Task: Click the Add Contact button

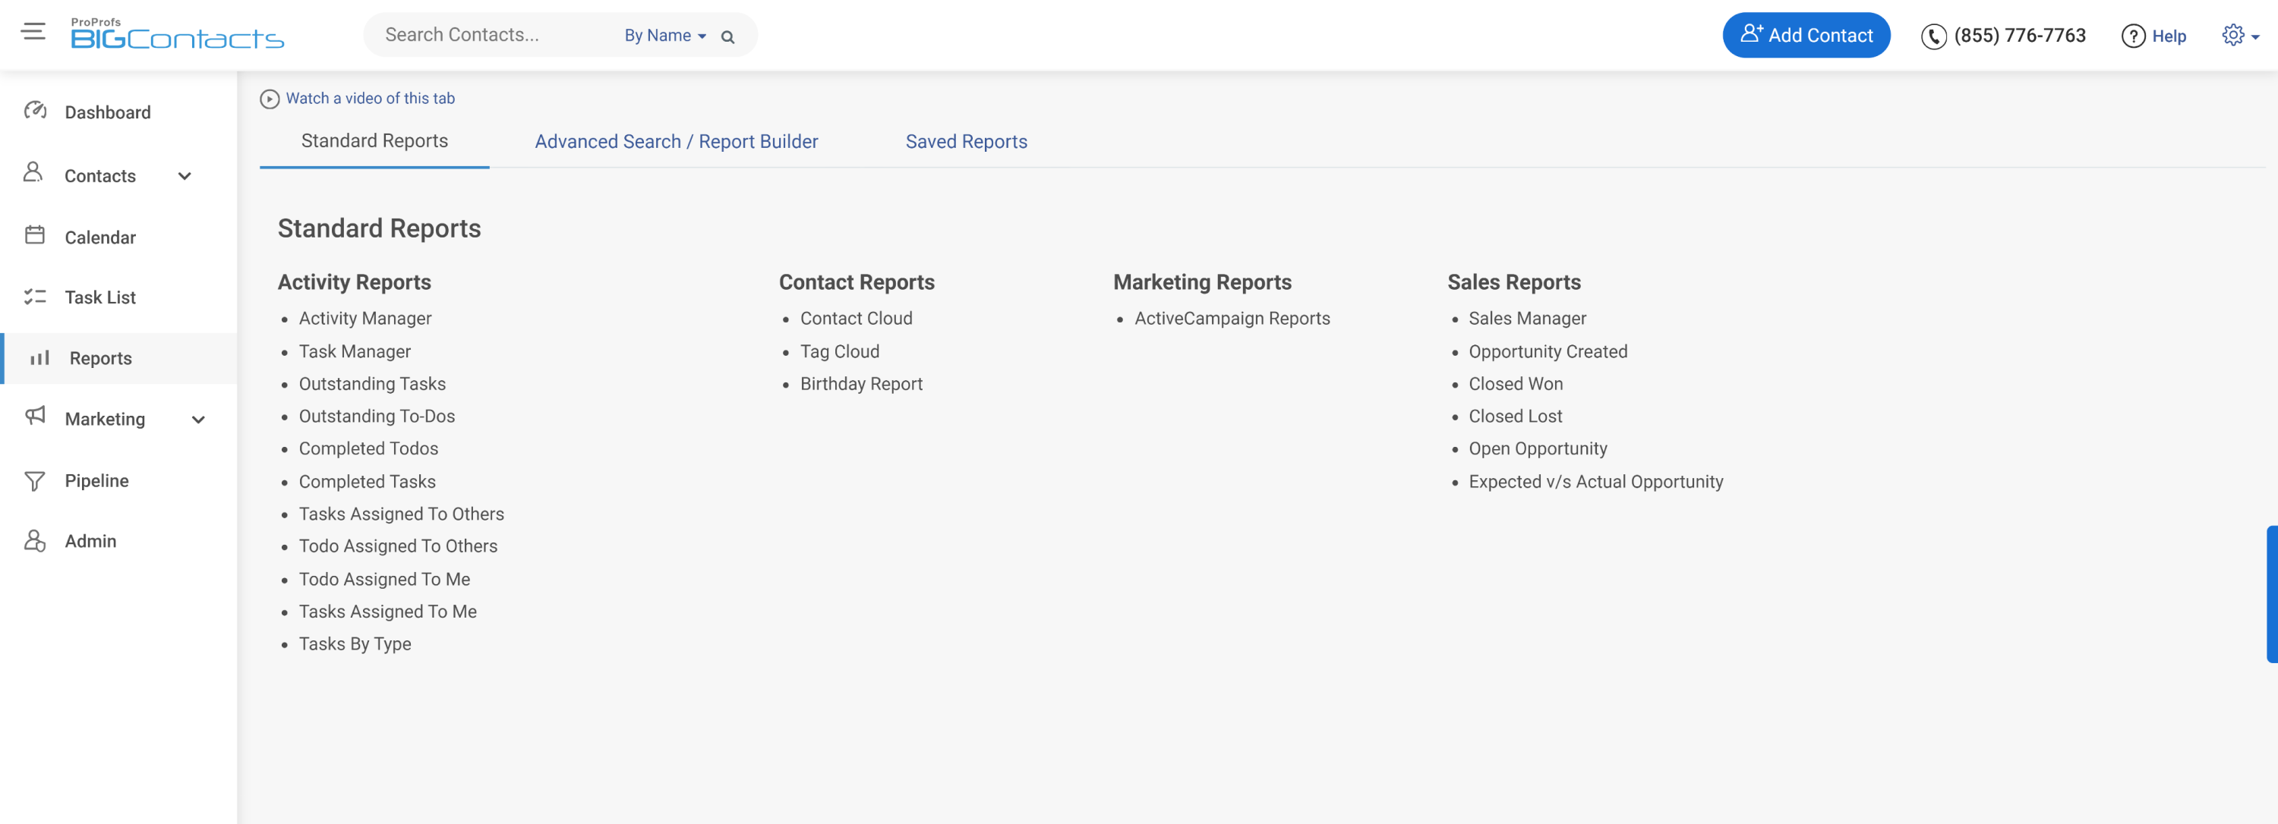Action: click(1806, 36)
